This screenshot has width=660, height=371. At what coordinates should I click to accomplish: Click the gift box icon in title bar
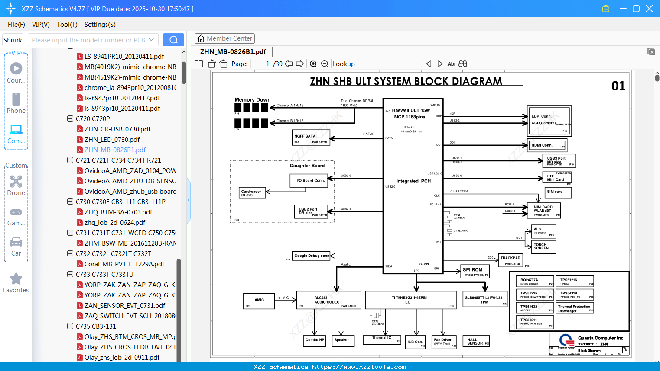point(606,9)
